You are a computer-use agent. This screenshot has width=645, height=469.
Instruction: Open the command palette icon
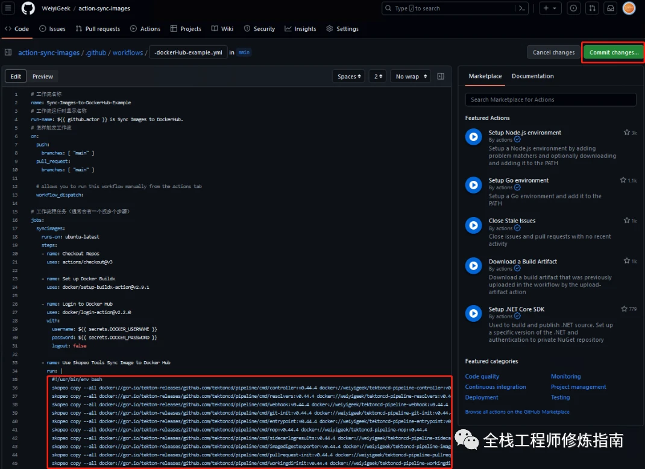pyautogui.click(x=521, y=8)
